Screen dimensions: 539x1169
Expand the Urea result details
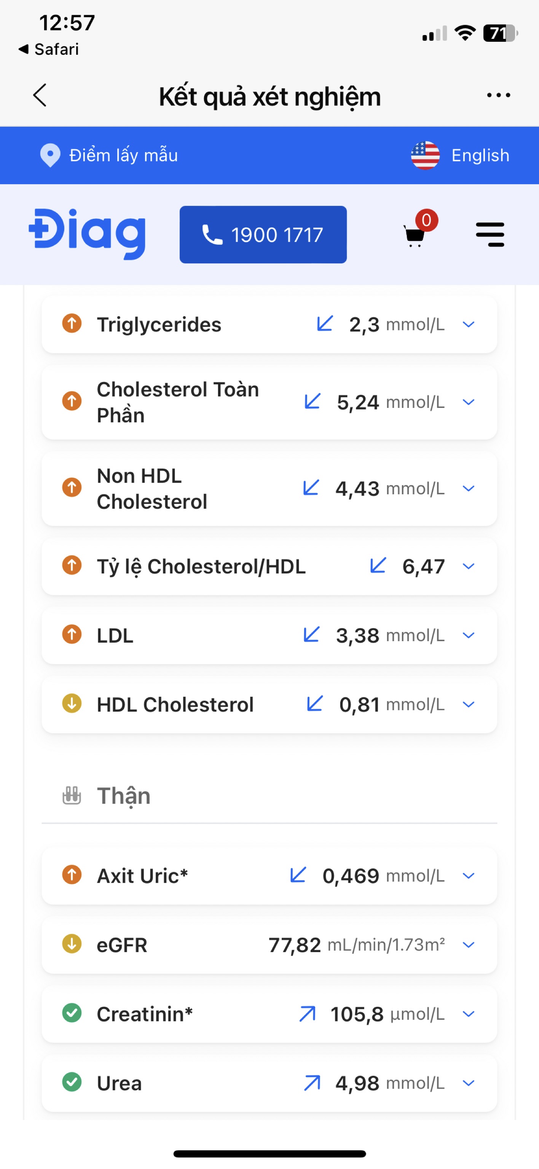point(468,1083)
